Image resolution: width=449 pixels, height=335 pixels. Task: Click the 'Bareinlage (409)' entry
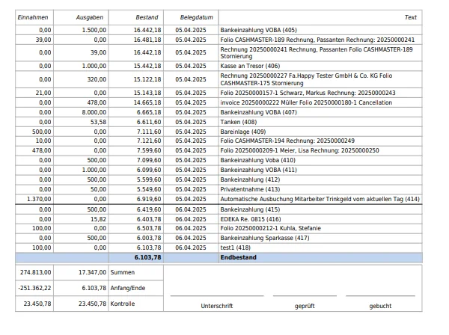(x=243, y=132)
